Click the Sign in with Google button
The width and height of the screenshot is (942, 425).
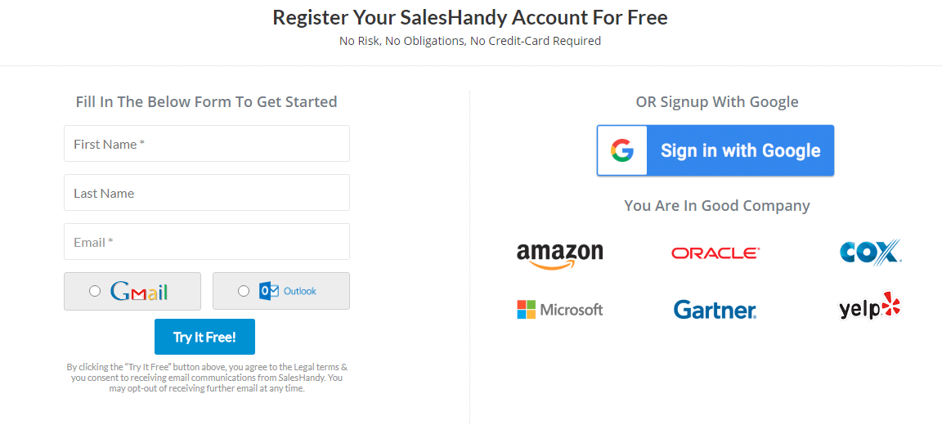(715, 150)
